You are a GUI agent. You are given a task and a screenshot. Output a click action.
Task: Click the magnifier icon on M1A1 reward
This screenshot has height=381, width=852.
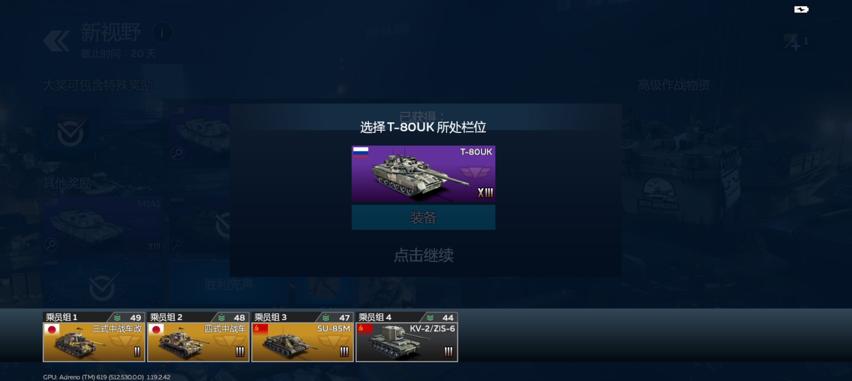[x=51, y=244]
